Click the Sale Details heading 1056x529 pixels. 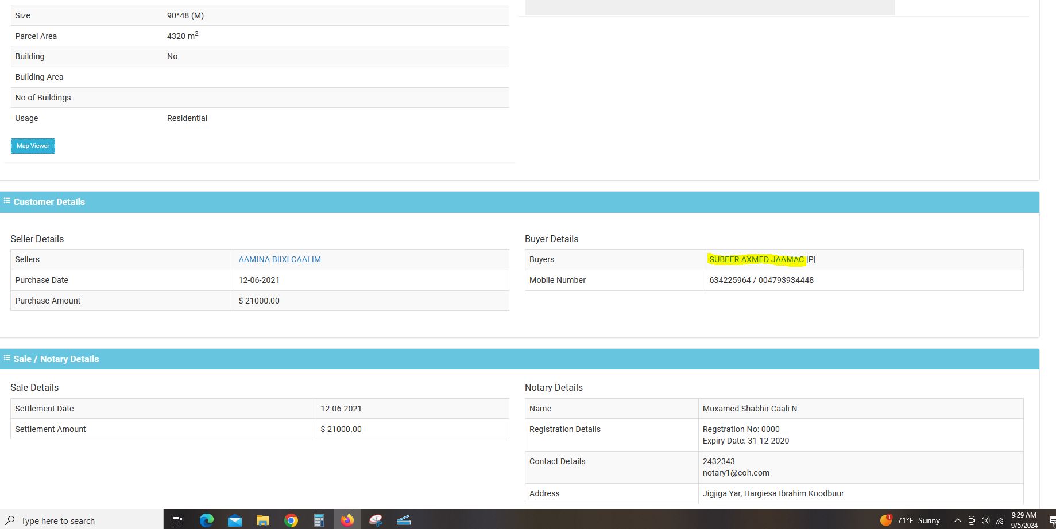click(34, 388)
